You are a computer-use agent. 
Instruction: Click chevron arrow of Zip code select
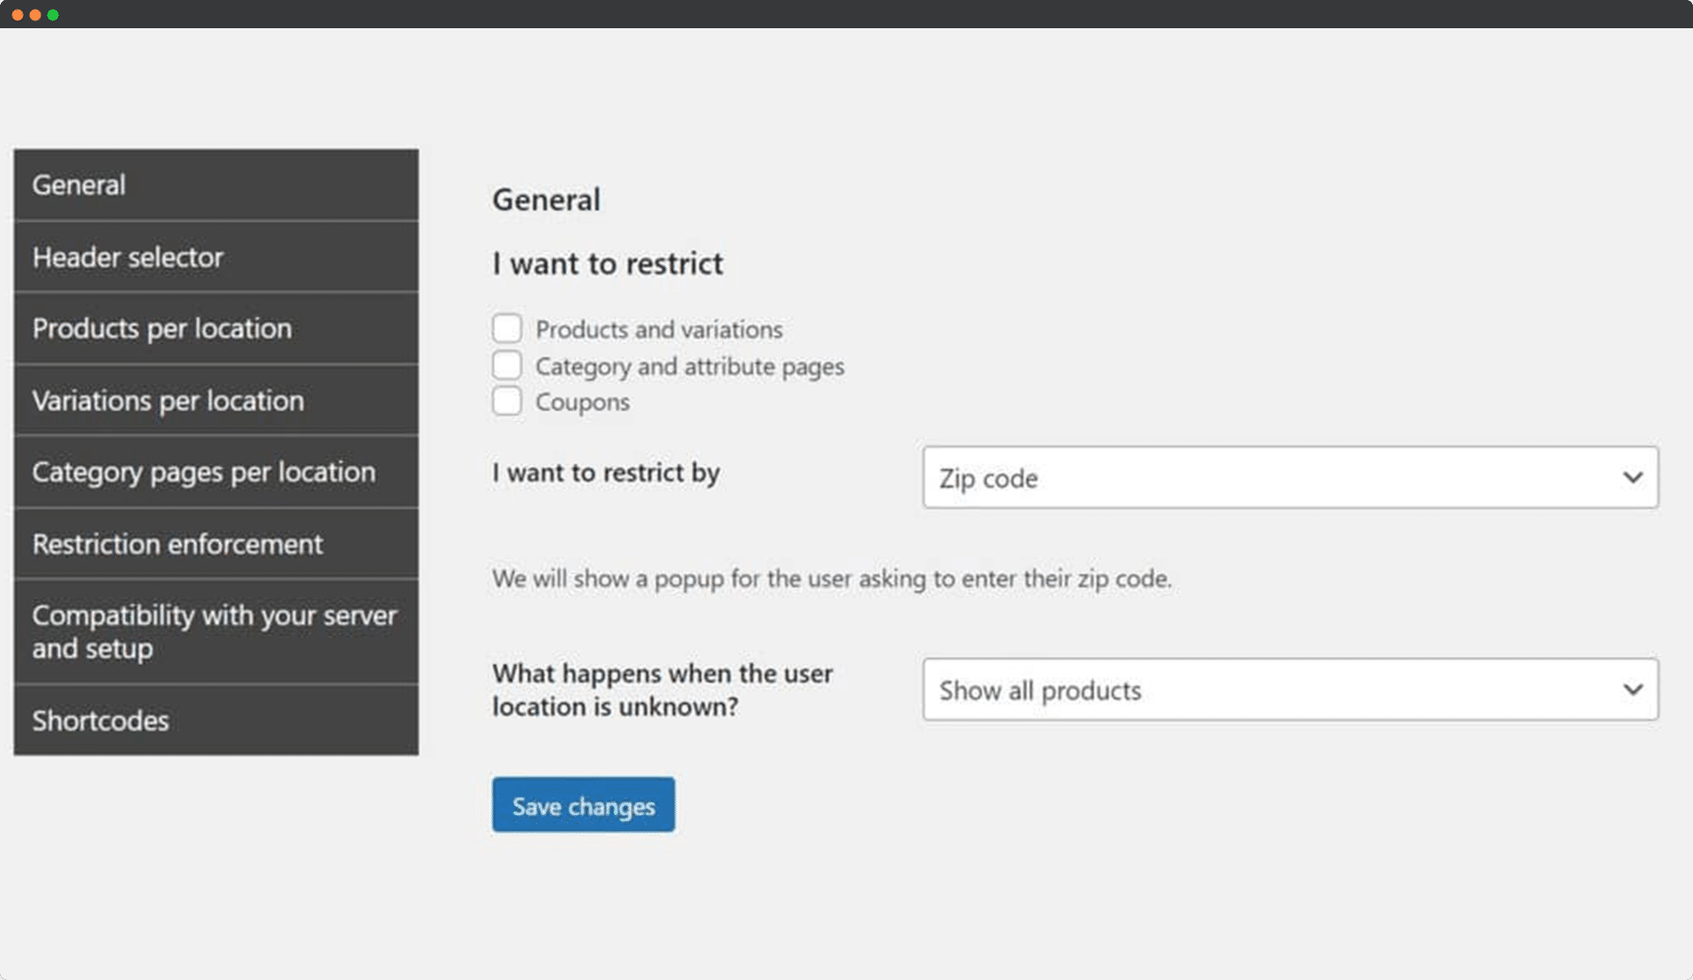click(x=1632, y=478)
